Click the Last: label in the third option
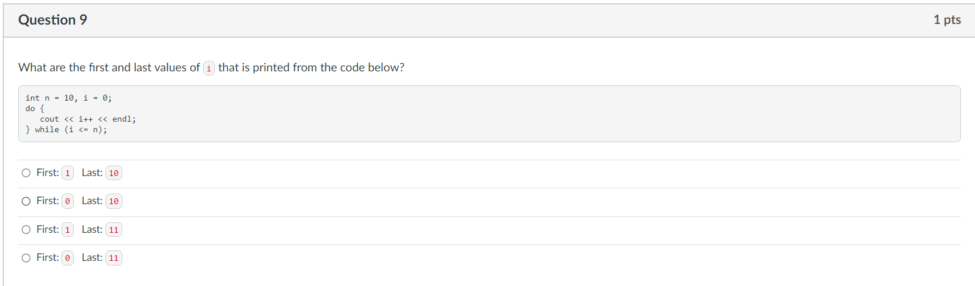Image resolution: width=975 pixels, height=286 pixels. click(x=92, y=229)
